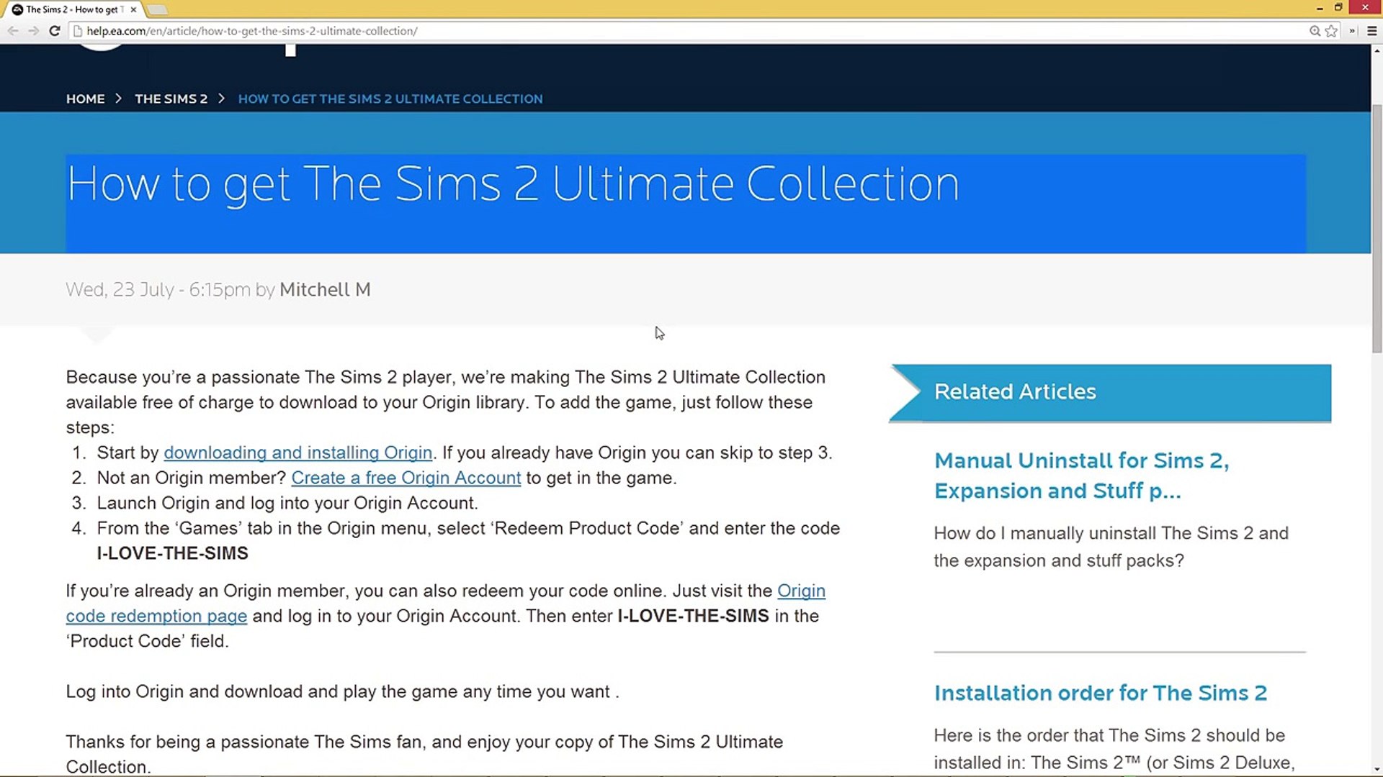Click the browser forward arrow
The image size is (1383, 777).
click(x=33, y=31)
